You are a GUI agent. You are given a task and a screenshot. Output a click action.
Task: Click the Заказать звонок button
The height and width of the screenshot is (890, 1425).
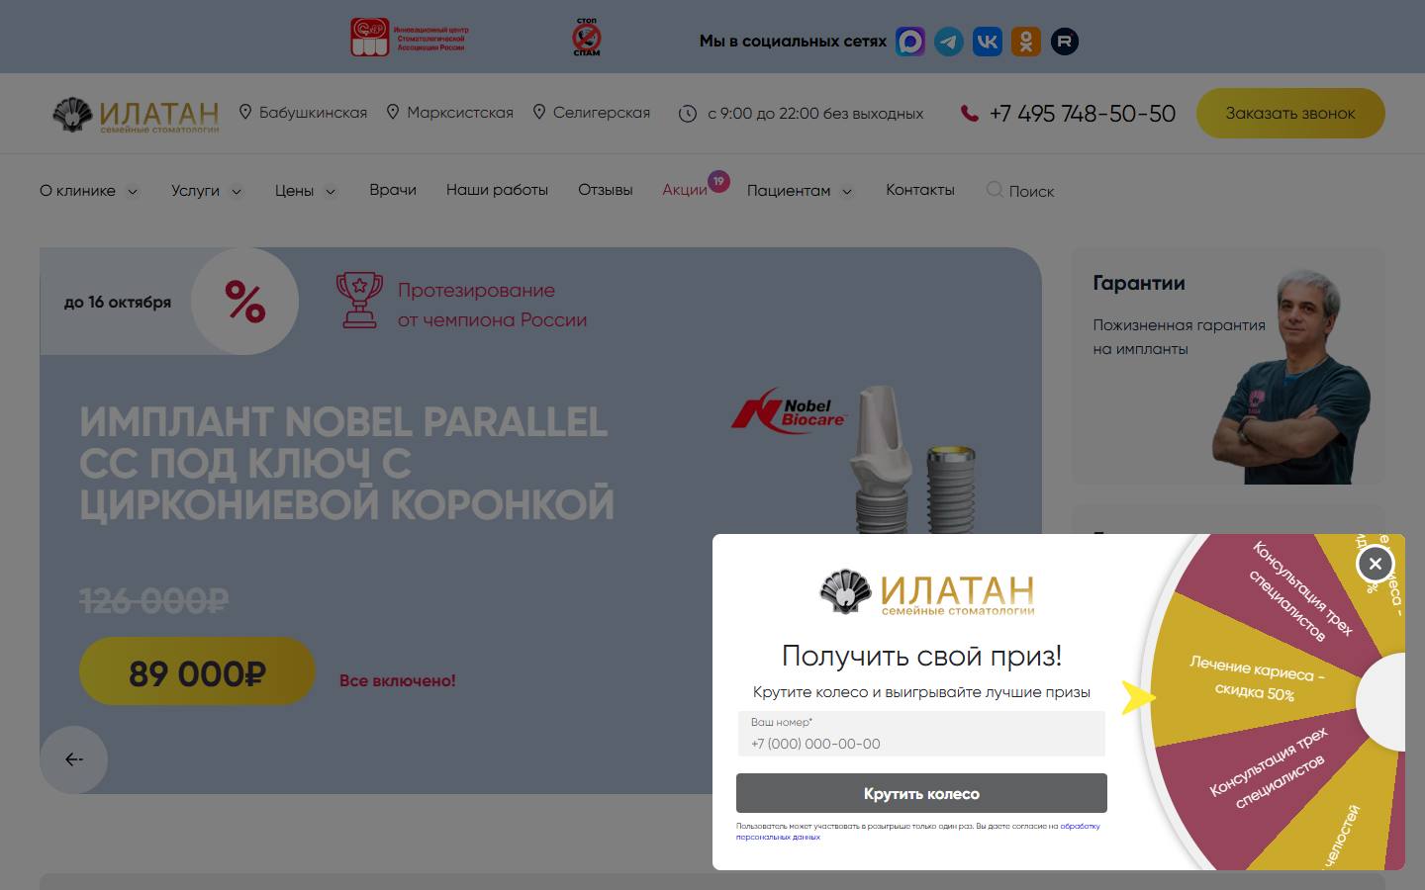coord(1290,113)
